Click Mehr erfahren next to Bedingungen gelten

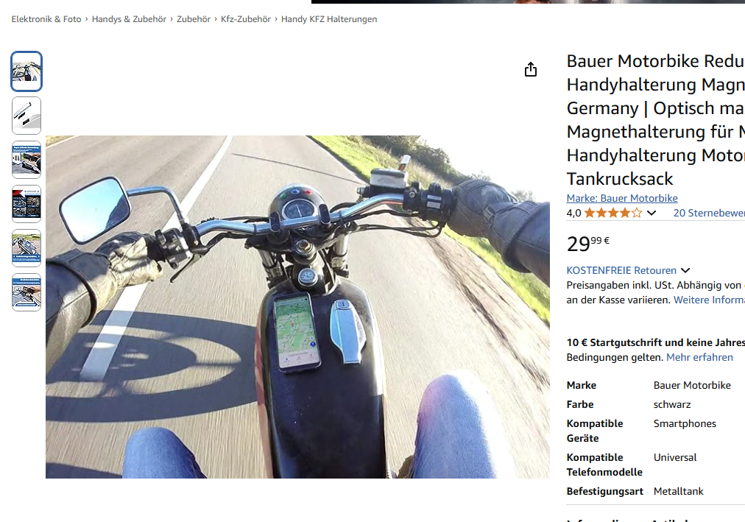click(699, 357)
